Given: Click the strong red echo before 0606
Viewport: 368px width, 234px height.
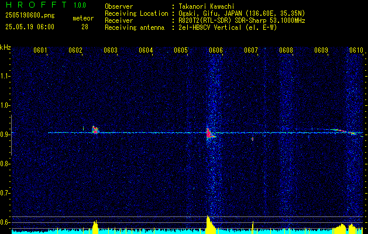Looking at the screenshot, I should pos(209,134).
